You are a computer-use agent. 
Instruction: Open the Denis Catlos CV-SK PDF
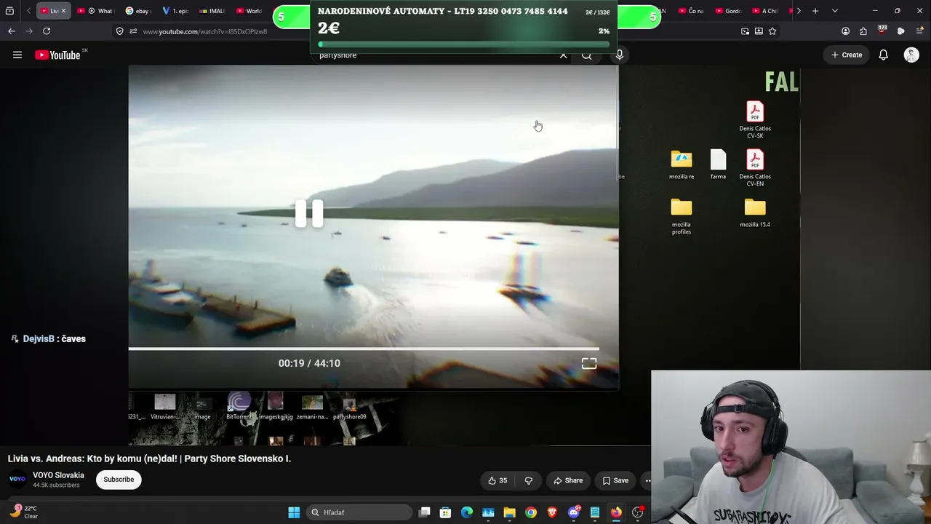755,120
